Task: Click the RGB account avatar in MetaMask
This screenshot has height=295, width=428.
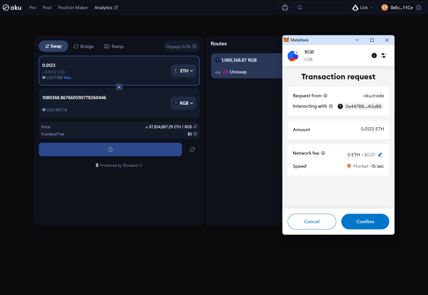Action: (293, 55)
